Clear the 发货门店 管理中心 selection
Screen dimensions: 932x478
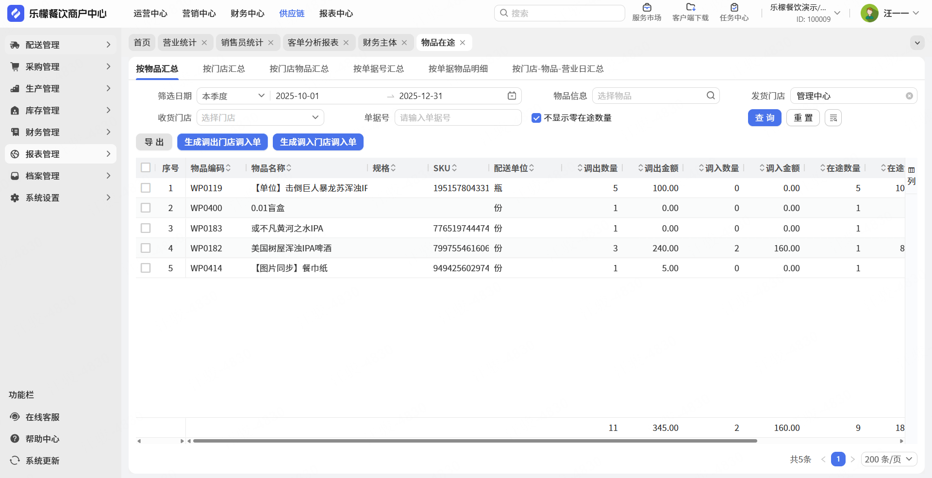click(909, 96)
